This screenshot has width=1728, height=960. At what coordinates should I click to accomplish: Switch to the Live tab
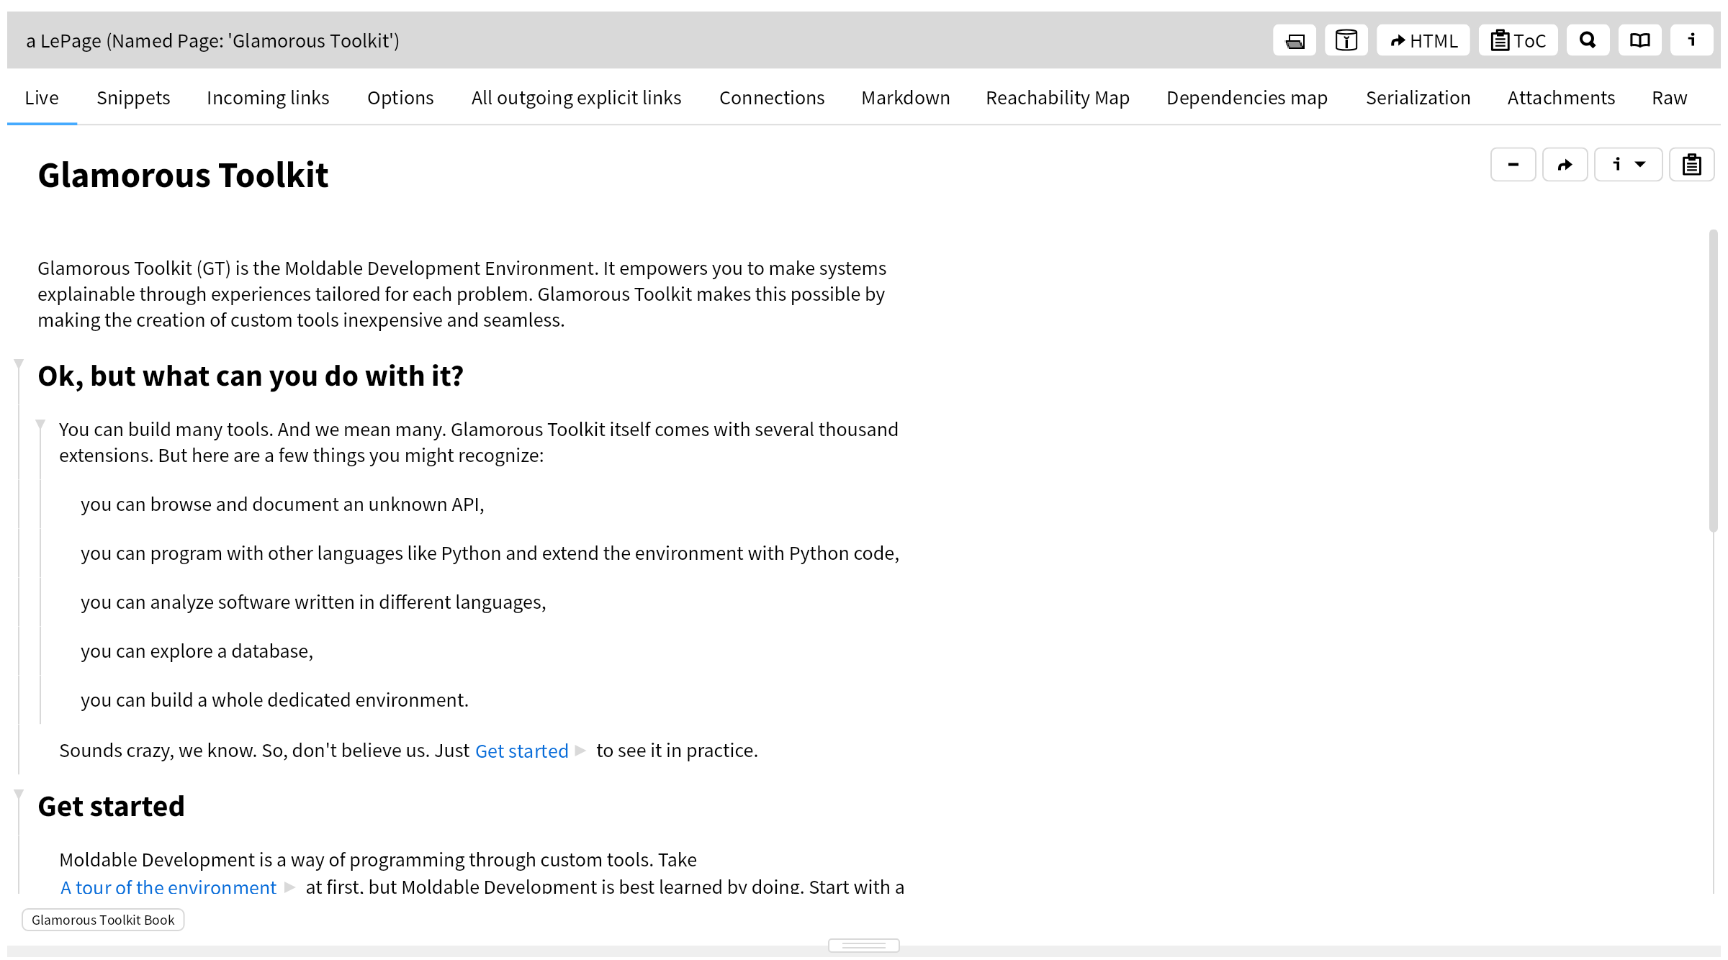[x=42, y=98]
